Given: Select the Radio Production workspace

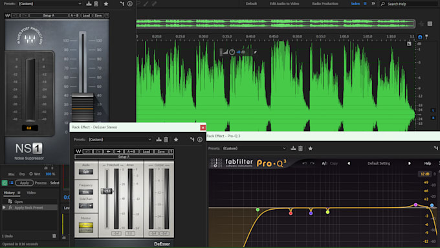Looking at the screenshot, I should tap(325, 4).
